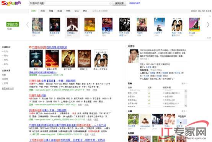212x142 pixels.
Task: Filter results by third source in sidebar
Action: click(5, 83)
